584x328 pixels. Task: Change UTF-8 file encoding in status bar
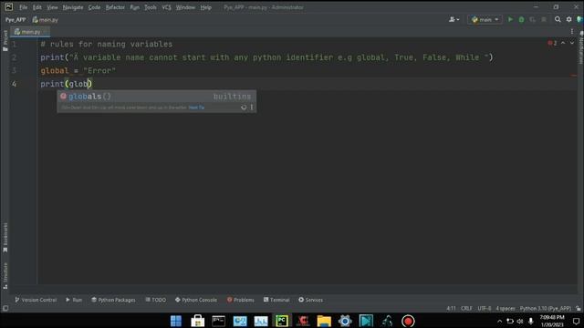[x=485, y=308]
